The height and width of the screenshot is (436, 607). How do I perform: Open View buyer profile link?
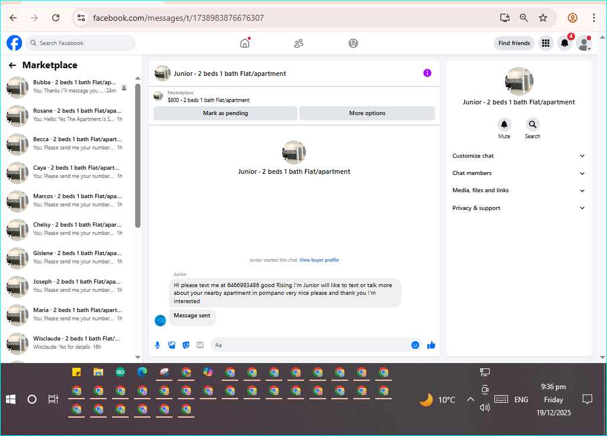(x=319, y=260)
